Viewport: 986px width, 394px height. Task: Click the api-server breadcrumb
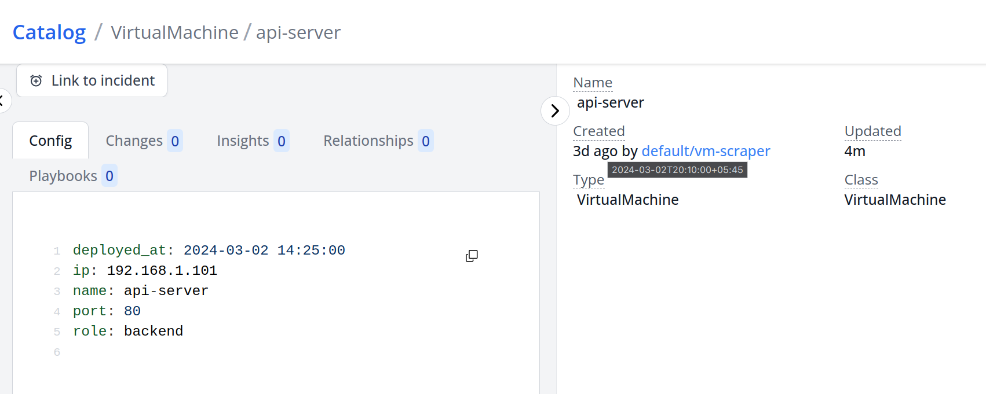(298, 32)
